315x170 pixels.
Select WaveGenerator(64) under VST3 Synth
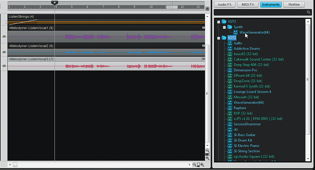pyautogui.click(x=254, y=32)
